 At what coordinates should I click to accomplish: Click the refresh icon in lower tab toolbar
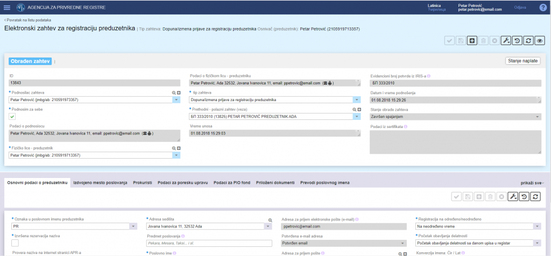coord(535,197)
